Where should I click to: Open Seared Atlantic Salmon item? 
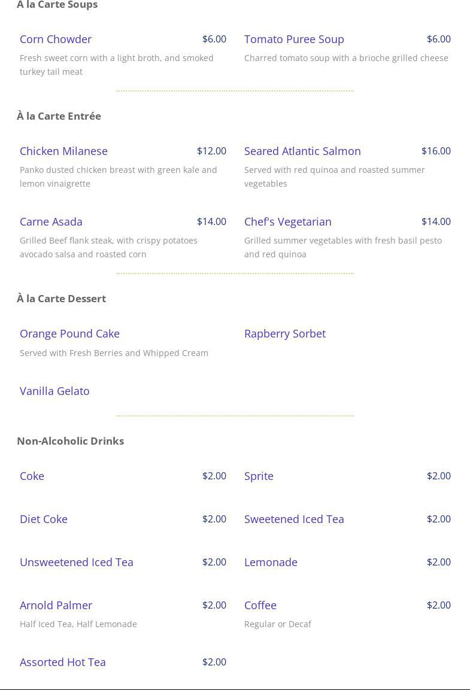302,151
